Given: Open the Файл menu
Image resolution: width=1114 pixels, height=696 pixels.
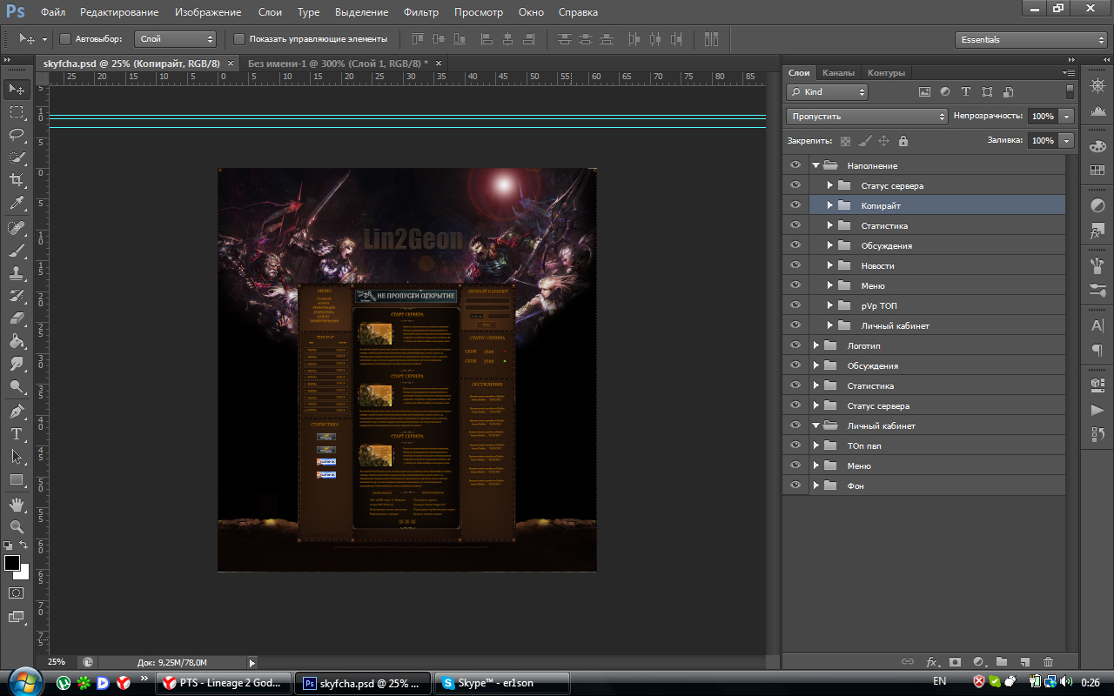Looking at the screenshot, I should 52,12.
